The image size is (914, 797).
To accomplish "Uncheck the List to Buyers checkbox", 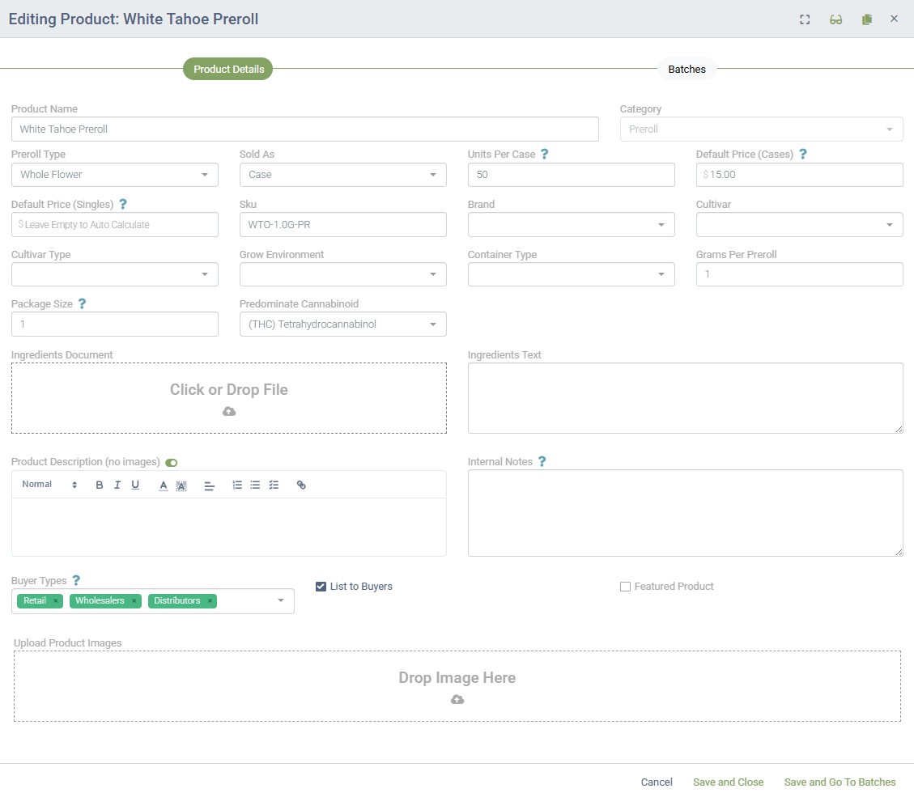I will (x=321, y=587).
